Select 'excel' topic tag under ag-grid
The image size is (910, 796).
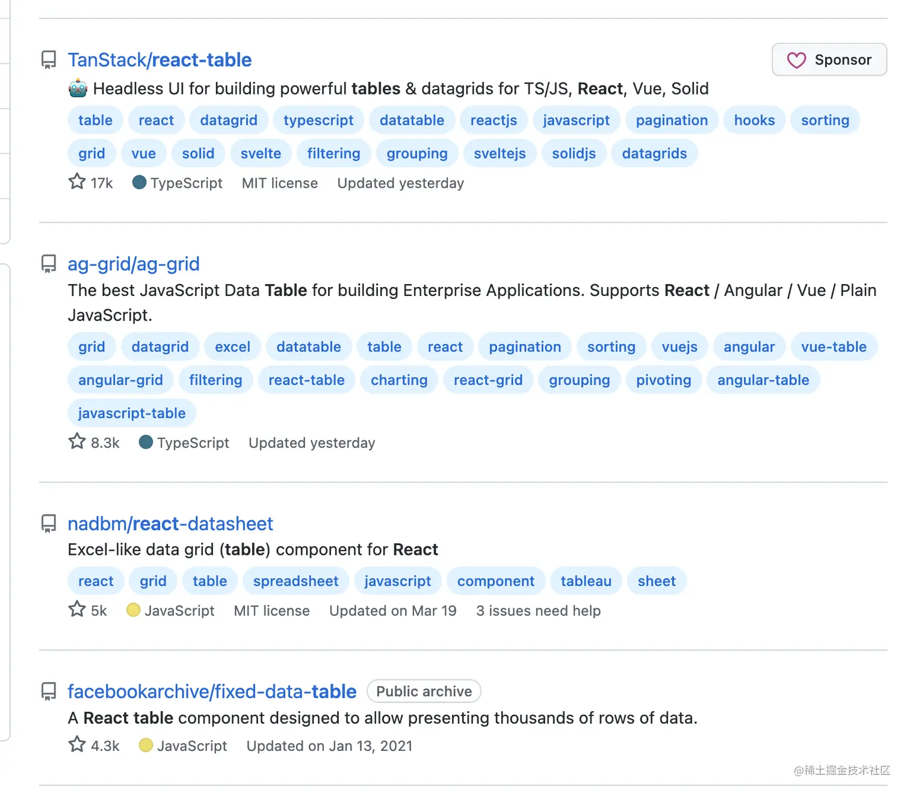(x=232, y=347)
